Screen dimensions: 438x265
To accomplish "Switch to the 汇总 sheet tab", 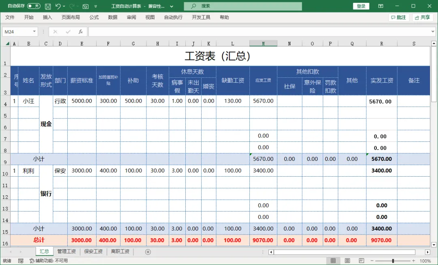I will (44, 251).
